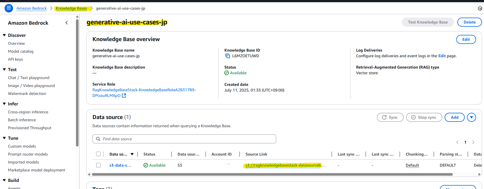Select the s3-data-source row checkbox

coord(98,165)
